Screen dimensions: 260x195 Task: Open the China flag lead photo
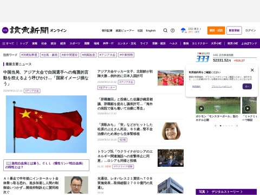pos(46,124)
